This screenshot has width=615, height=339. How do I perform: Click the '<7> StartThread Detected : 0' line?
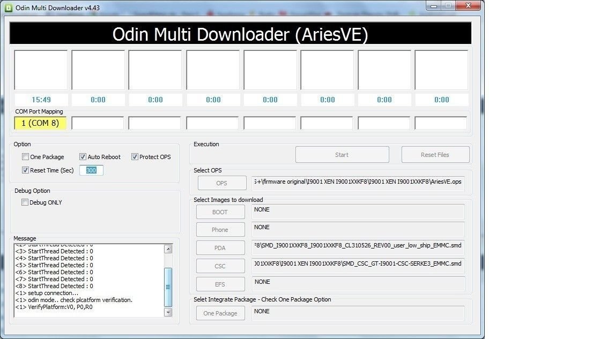coord(54,280)
